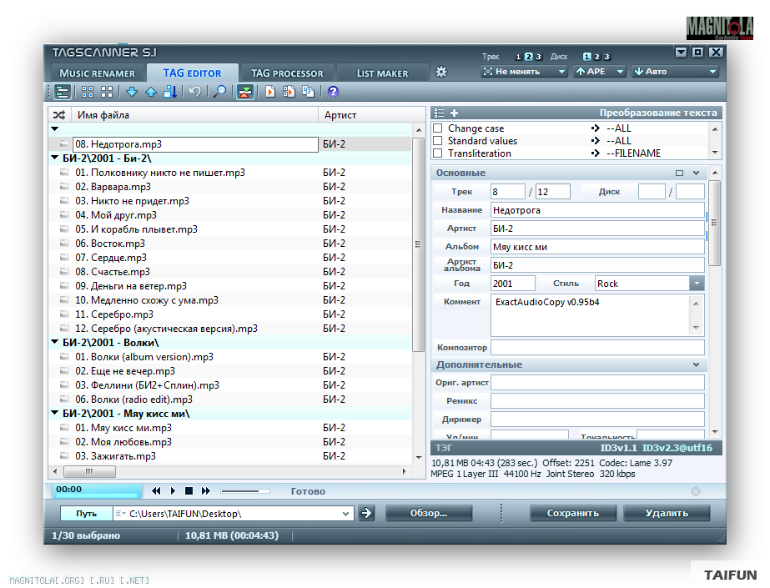
Task: Open the Не менять dropdown
Action: click(523, 72)
